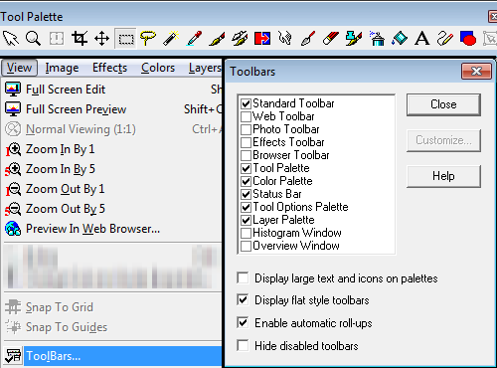Select the Text tool
This screenshot has height=368, width=497.
click(x=422, y=39)
